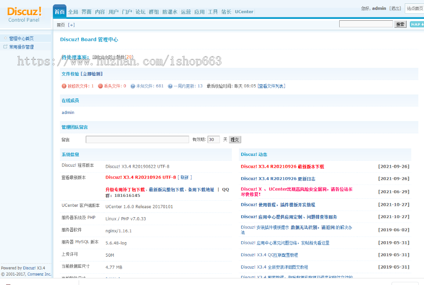Image resolution: width=424 pixels, height=285 pixels.
Task: Open Discuz! 使用教程,插件模板开发教程 link
Action: tap(278, 205)
